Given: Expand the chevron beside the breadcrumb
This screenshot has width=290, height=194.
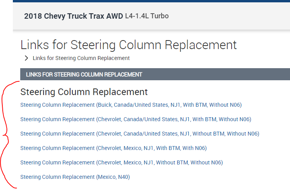Looking at the screenshot, I should pyautogui.click(x=26, y=58).
